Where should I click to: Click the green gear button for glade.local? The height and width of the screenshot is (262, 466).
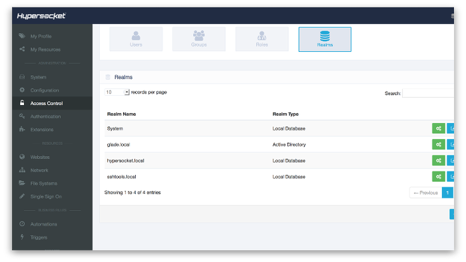click(438, 144)
